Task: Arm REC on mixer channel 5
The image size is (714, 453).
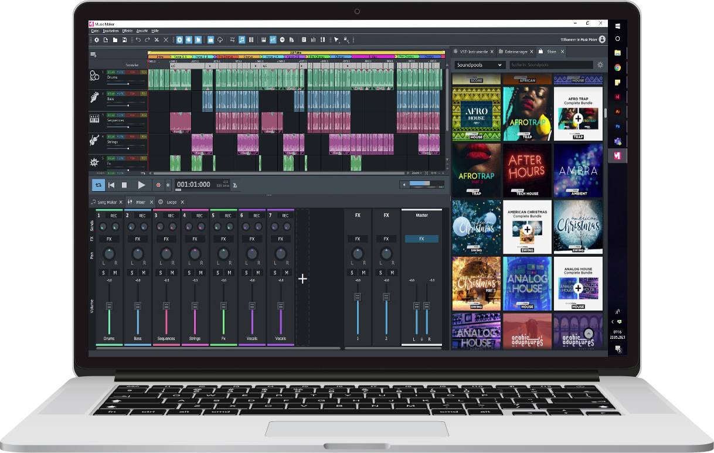Action: (x=228, y=216)
